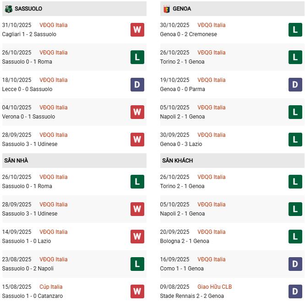Open the Stade Rennais 2 - 2 Genoa match
This screenshot has height=302, width=305.
click(192, 296)
